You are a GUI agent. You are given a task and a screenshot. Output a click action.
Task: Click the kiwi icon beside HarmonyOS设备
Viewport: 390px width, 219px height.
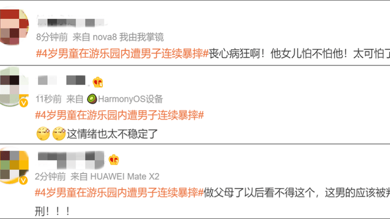pos(92,99)
